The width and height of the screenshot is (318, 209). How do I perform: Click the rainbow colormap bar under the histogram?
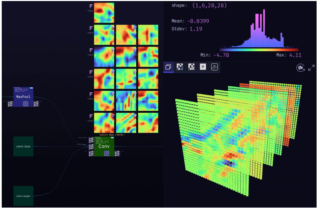click(259, 50)
